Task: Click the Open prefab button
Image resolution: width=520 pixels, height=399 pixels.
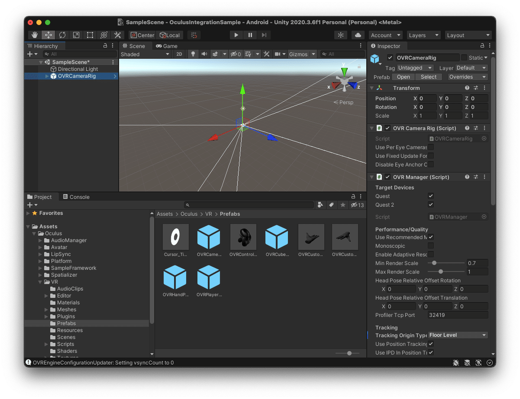Action: point(403,77)
